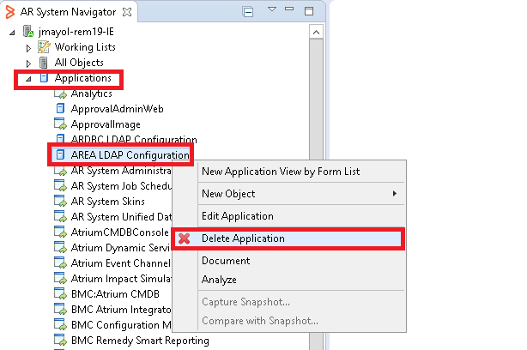Viewport: 527px width, 350px height.
Task: Expand the All Objects node
Action: click(28, 63)
